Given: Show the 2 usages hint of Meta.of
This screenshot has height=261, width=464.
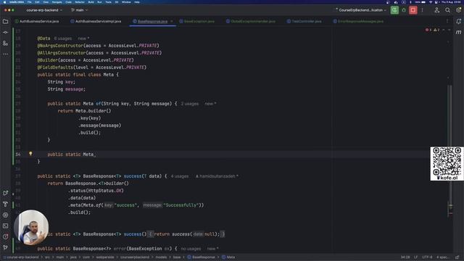Looking at the screenshot, I should point(190,104).
